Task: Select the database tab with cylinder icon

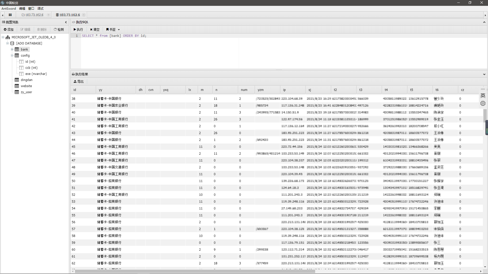Action: tap(68, 15)
